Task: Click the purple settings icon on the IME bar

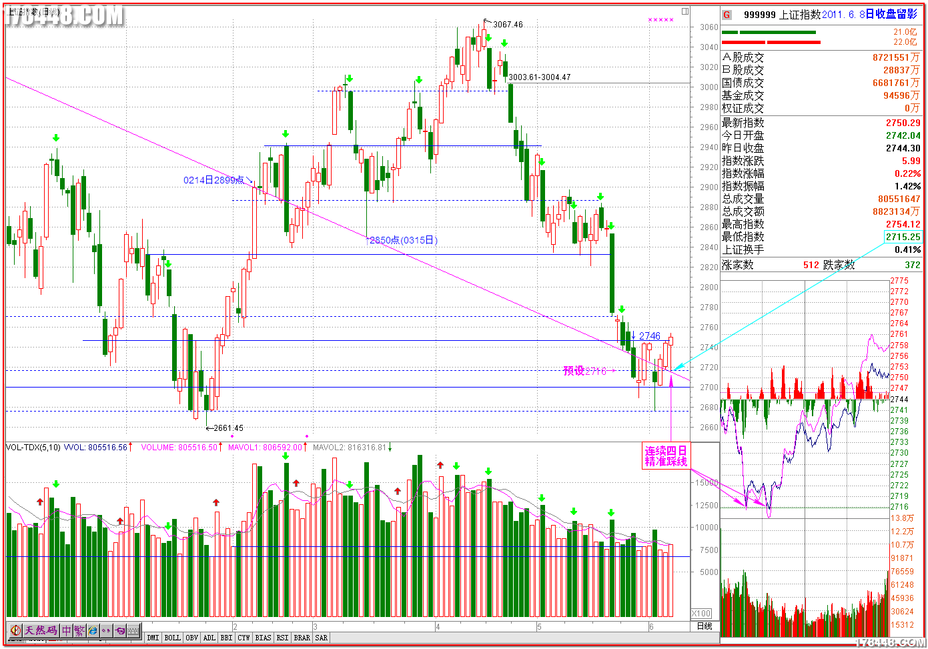Action: [x=119, y=630]
